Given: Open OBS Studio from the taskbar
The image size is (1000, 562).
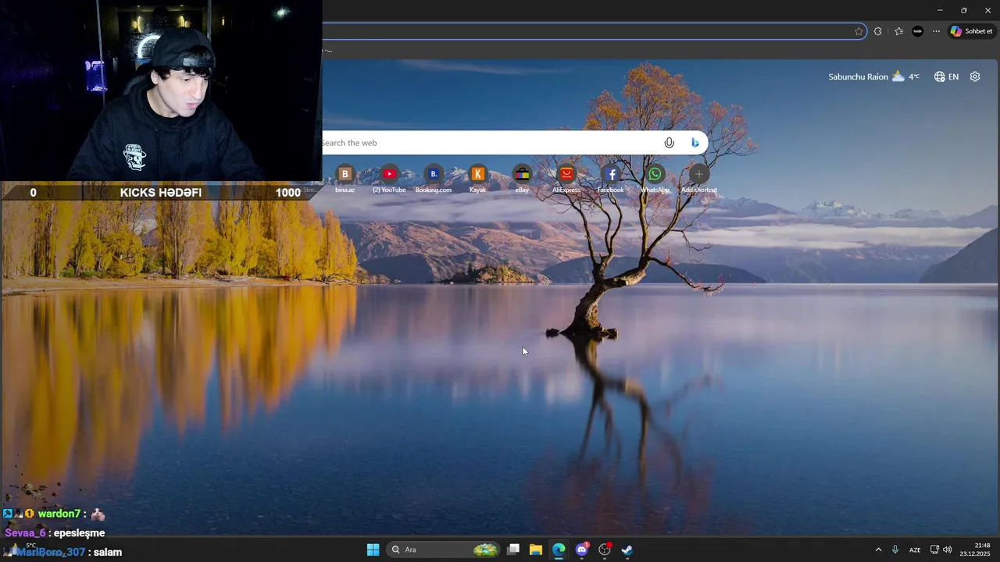Looking at the screenshot, I should pos(604,550).
